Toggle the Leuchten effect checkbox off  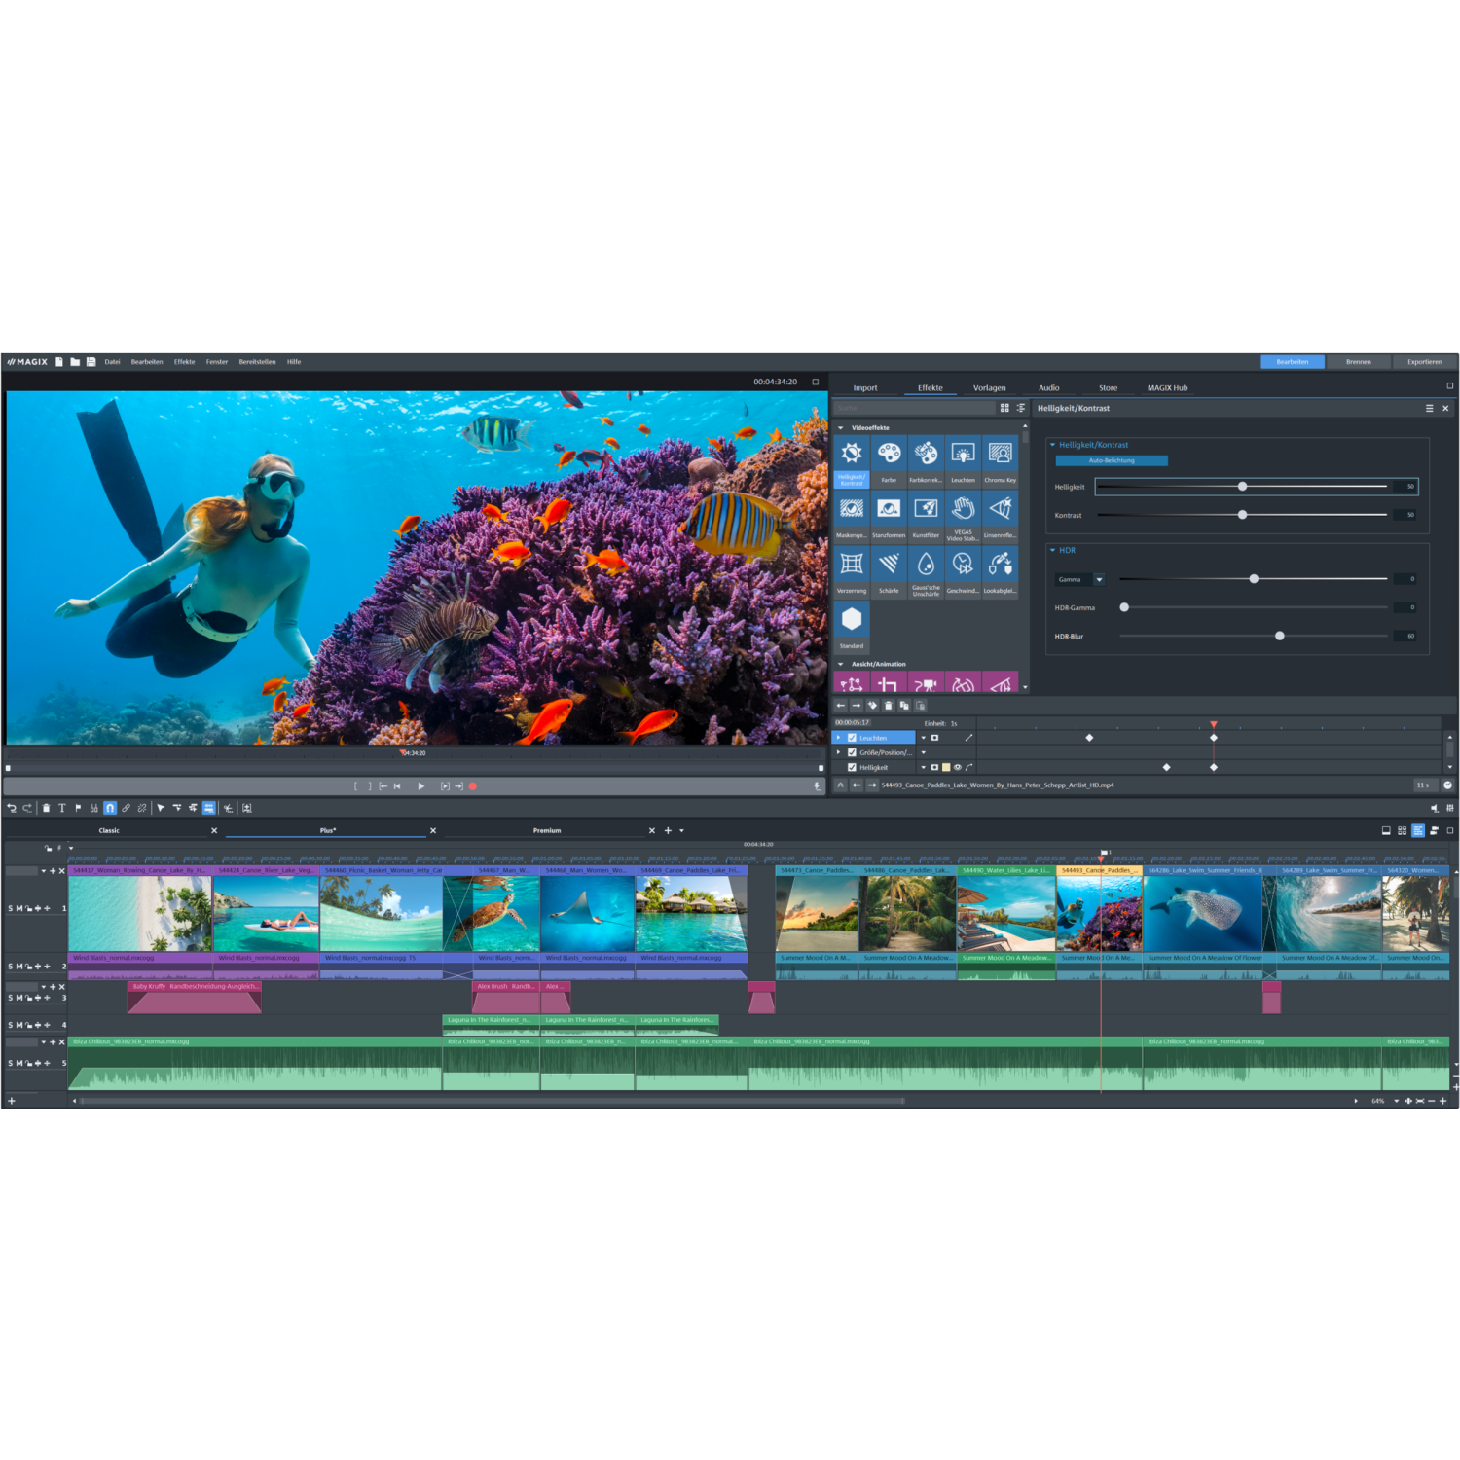(x=850, y=737)
